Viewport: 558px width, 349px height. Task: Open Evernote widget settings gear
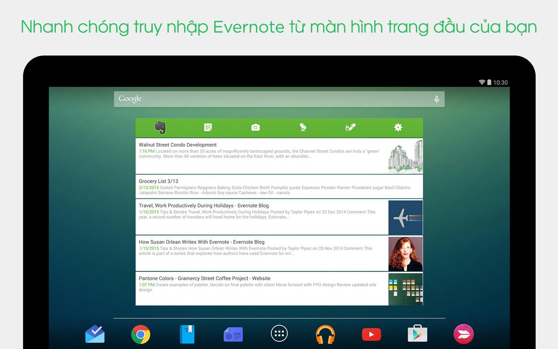tap(398, 127)
